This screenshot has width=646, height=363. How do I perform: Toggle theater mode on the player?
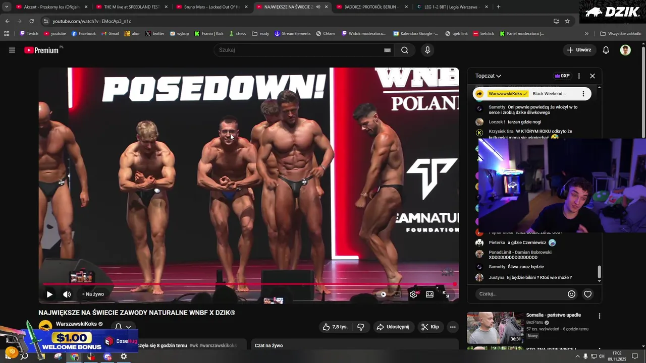[x=429, y=294]
